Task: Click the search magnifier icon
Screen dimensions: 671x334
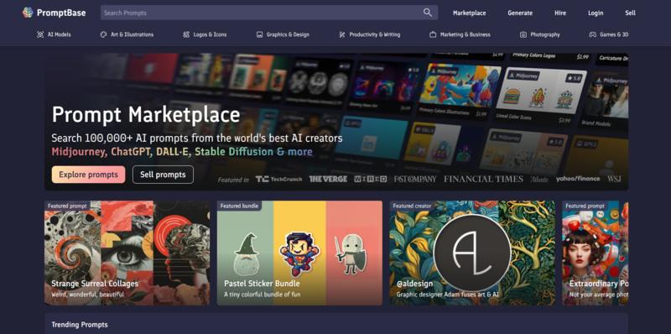Action: point(428,13)
